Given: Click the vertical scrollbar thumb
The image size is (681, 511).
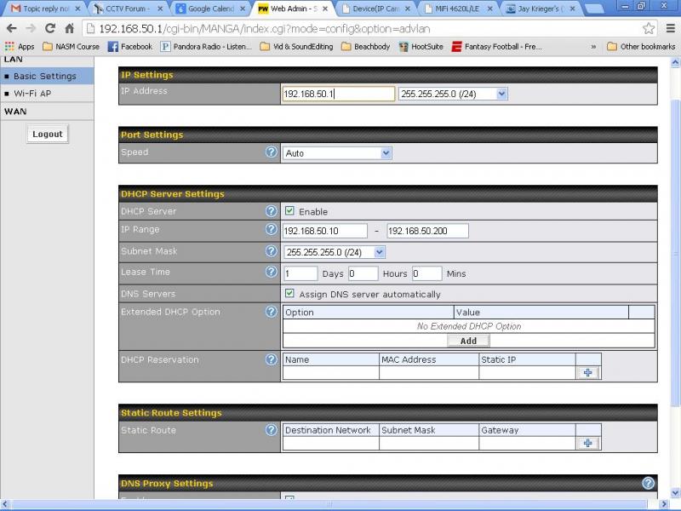Looking at the screenshot, I should 675,252.
